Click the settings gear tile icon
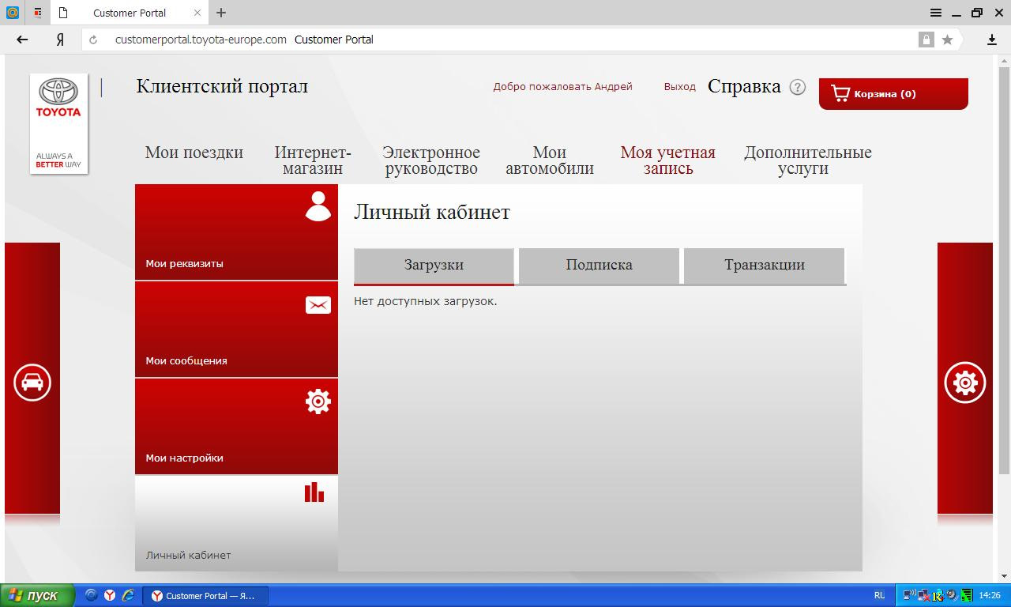 318,402
